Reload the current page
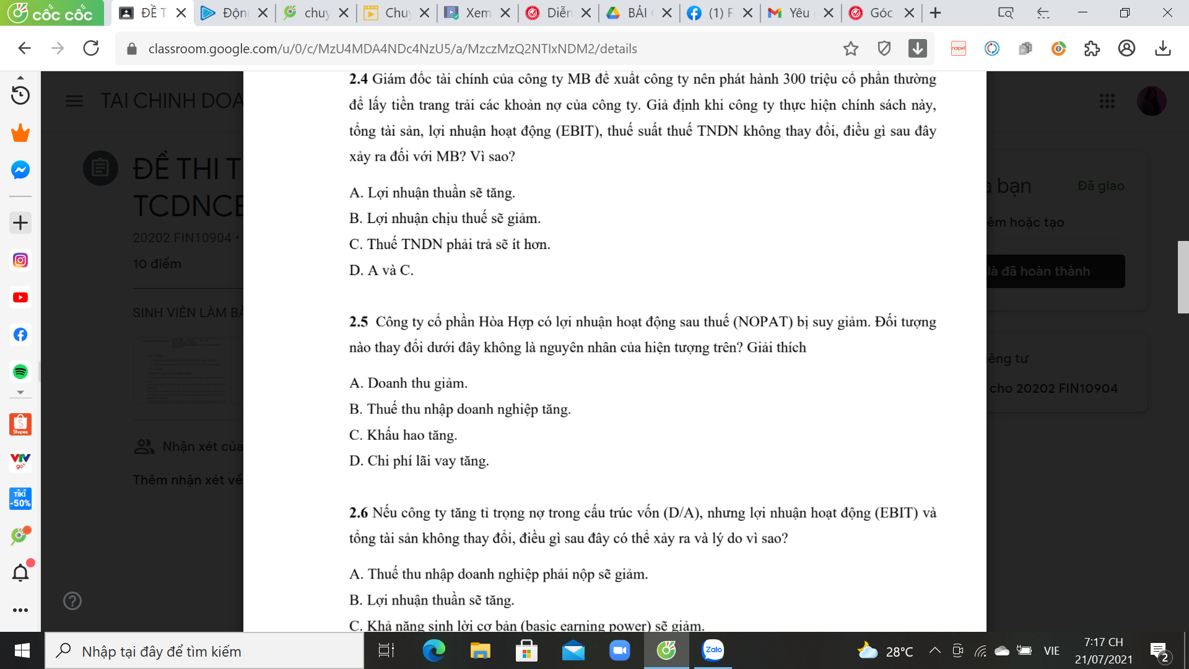 [x=91, y=48]
